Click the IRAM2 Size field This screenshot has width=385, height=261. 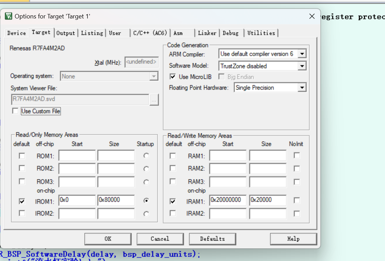click(x=268, y=214)
